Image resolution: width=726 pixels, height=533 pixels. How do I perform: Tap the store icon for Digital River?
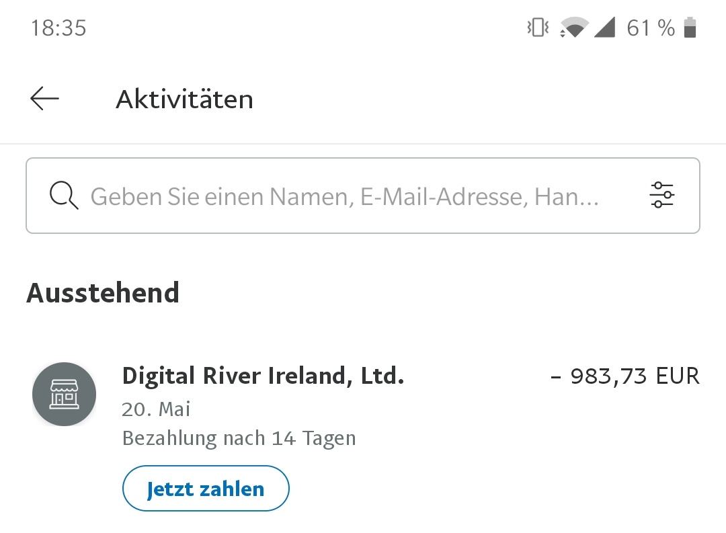coord(64,394)
